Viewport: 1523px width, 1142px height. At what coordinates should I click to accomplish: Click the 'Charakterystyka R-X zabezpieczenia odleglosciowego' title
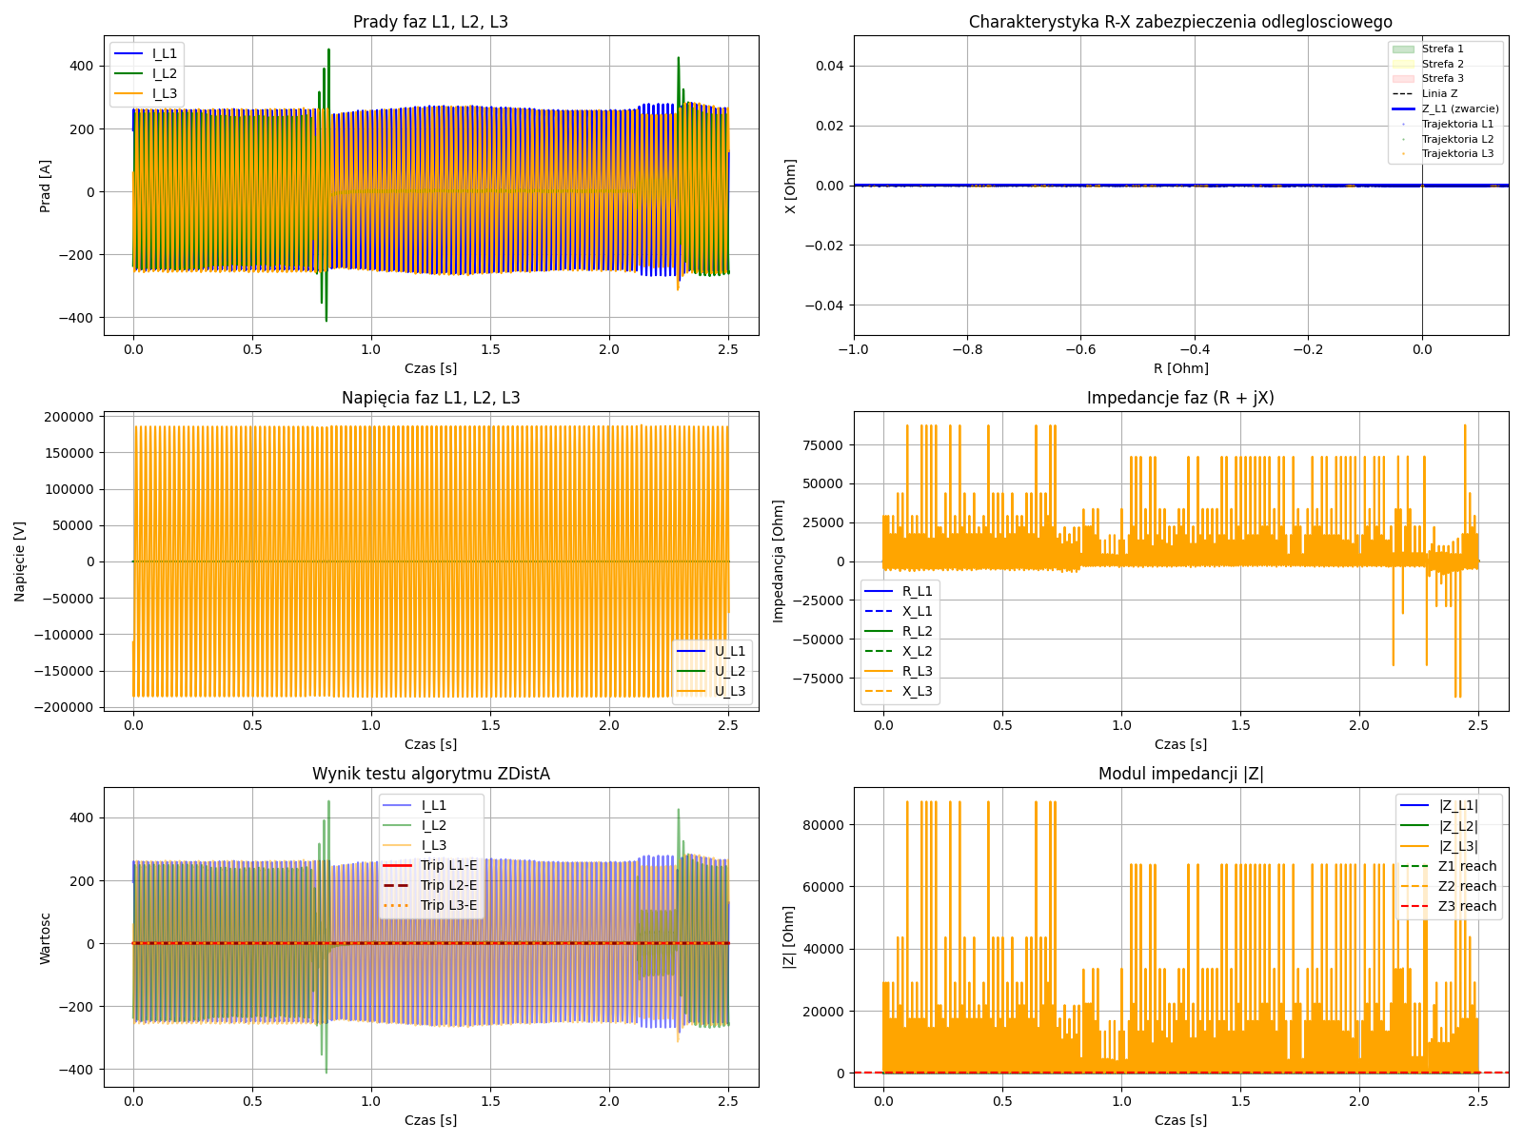pos(1180,22)
